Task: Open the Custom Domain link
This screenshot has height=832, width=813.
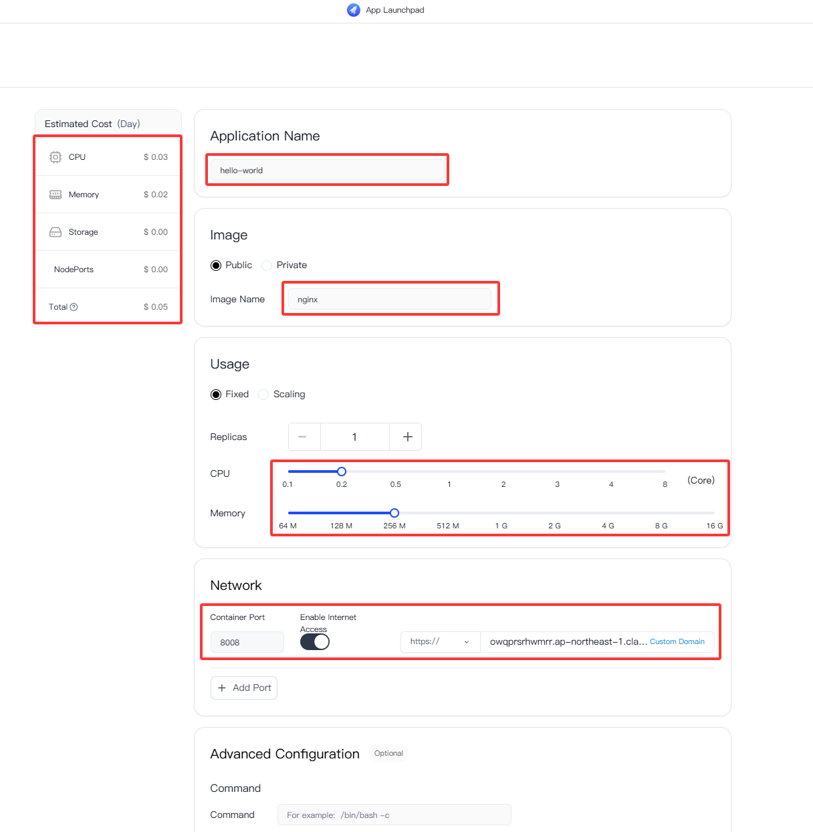Action: click(x=677, y=641)
